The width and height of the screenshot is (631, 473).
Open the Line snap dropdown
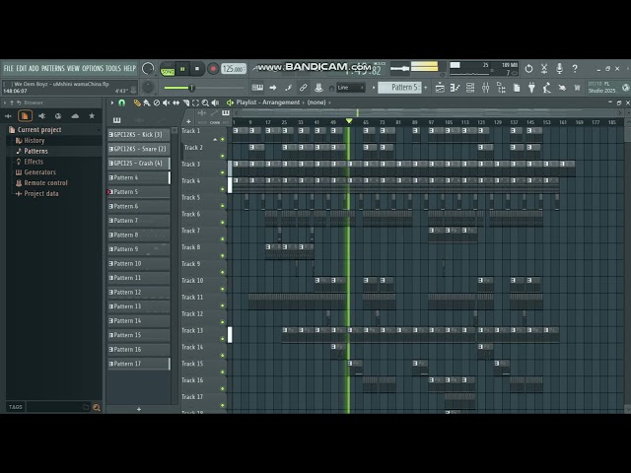click(x=351, y=88)
